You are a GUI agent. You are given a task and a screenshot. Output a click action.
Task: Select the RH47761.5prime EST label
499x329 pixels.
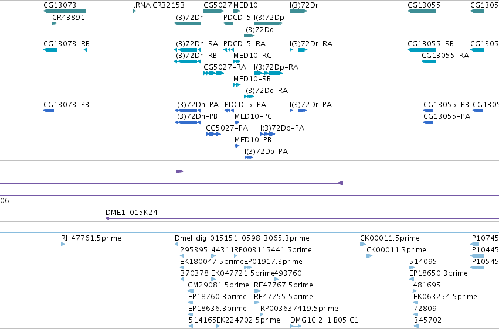91,238
